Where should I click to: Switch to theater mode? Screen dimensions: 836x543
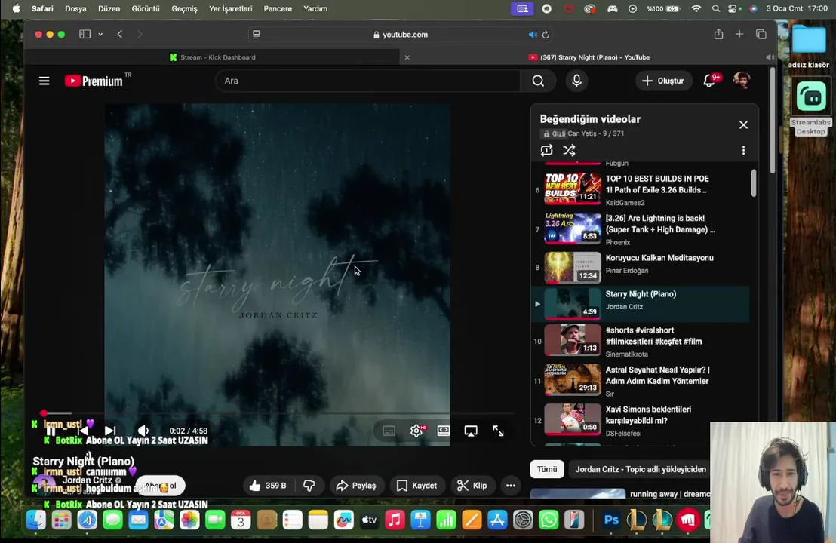(x=444, y=431)
